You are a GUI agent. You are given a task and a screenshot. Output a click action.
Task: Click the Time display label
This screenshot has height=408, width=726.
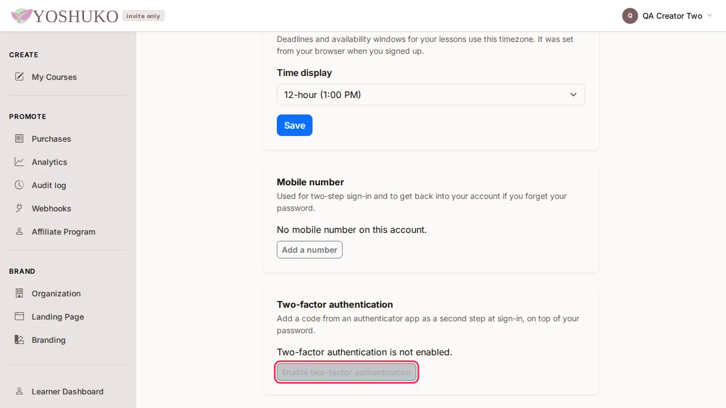[304, 73]
